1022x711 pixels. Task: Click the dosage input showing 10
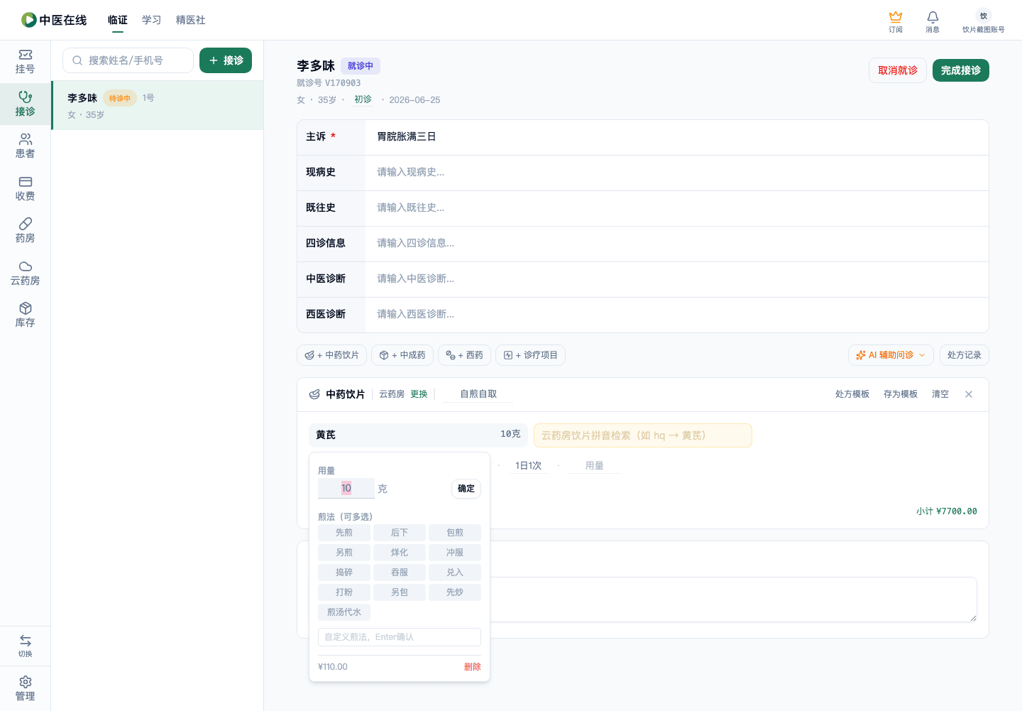tap(346, 489)
